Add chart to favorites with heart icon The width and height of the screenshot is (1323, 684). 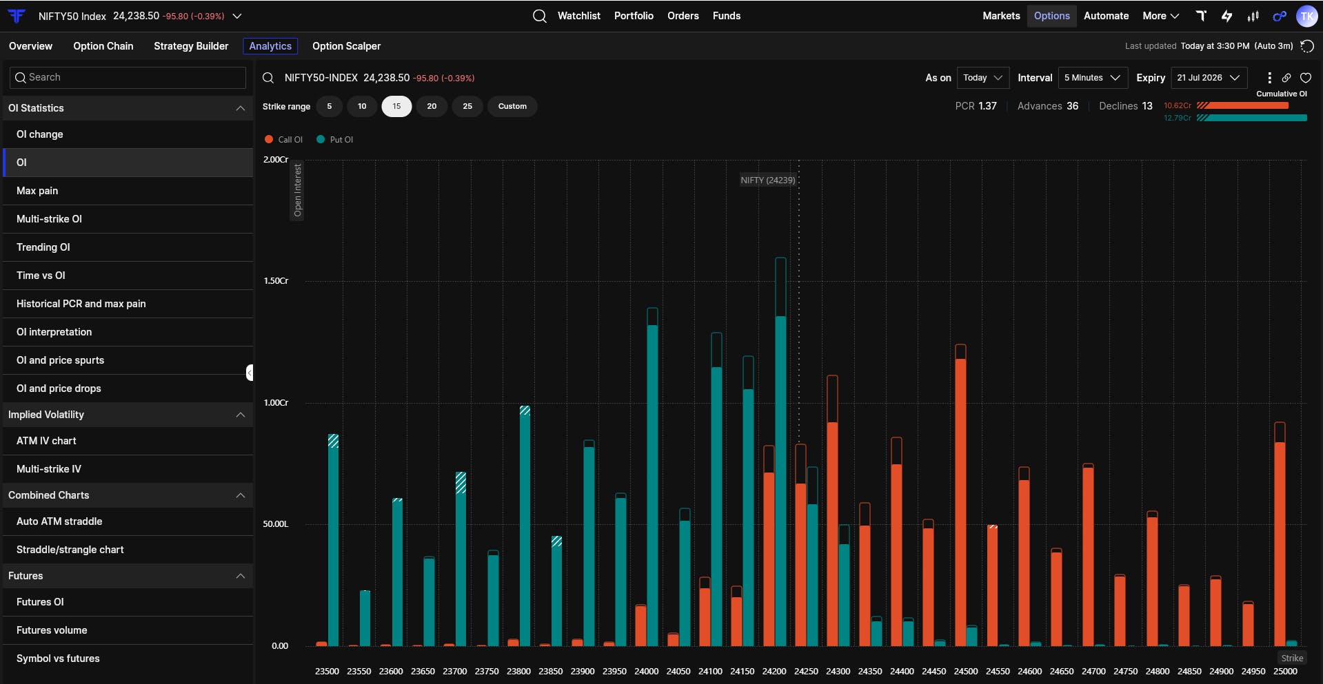point(1306,78)
